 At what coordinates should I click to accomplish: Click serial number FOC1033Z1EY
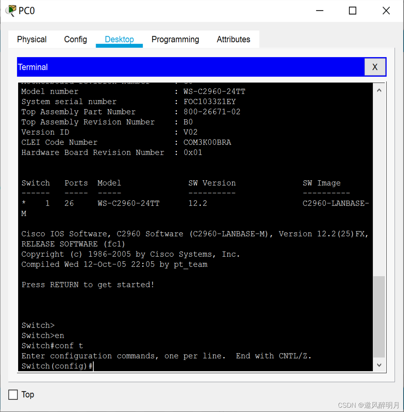click(x=209, y=102)
